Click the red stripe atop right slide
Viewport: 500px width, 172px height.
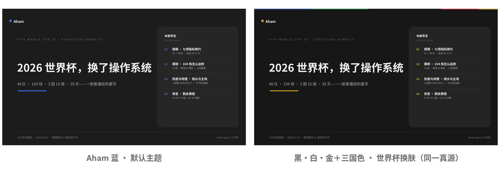pos(460,9)
